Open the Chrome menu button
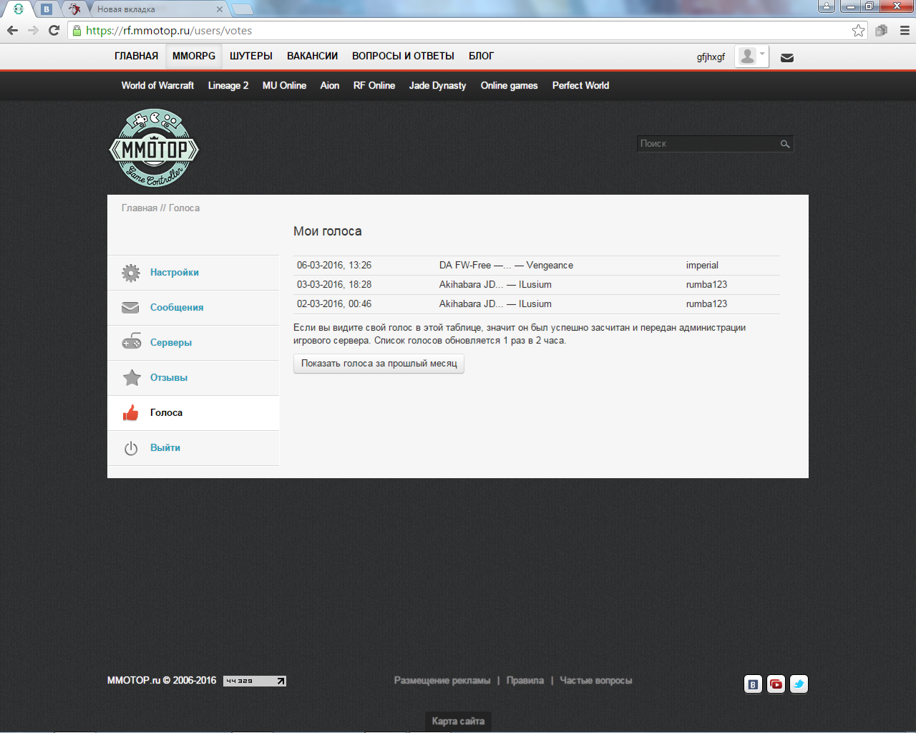This screenshot has height=733, width=916. click(905, 30)
